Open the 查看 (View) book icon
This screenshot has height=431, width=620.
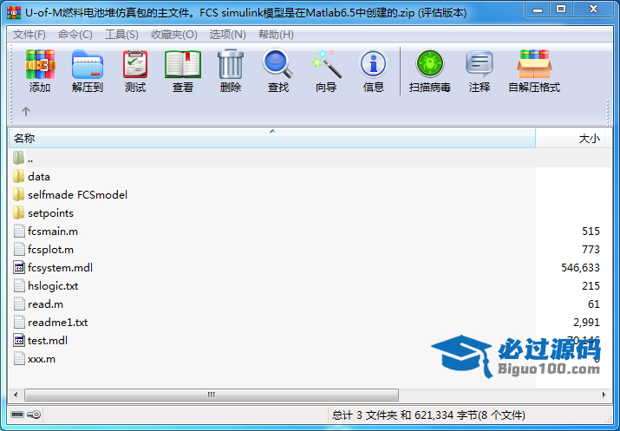[182, 70]
